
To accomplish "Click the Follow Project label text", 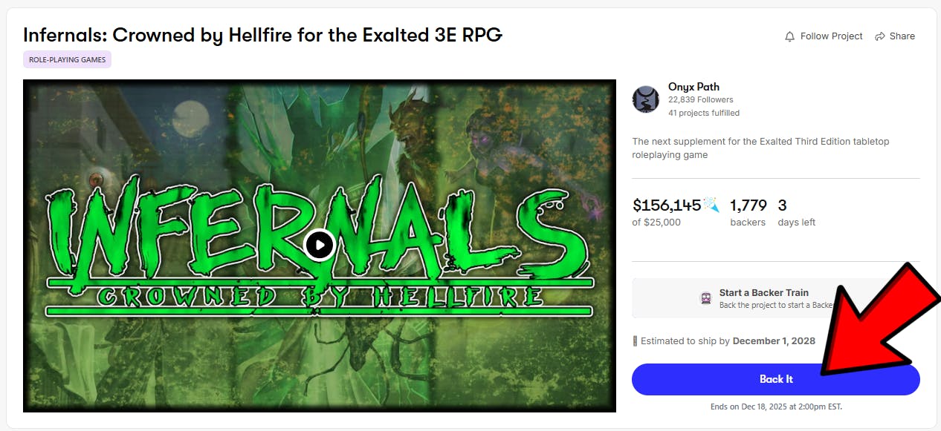I will click(x=831, y=36).
